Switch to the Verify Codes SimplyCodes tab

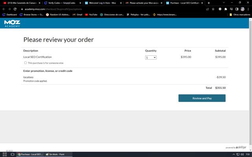point(62,3)
